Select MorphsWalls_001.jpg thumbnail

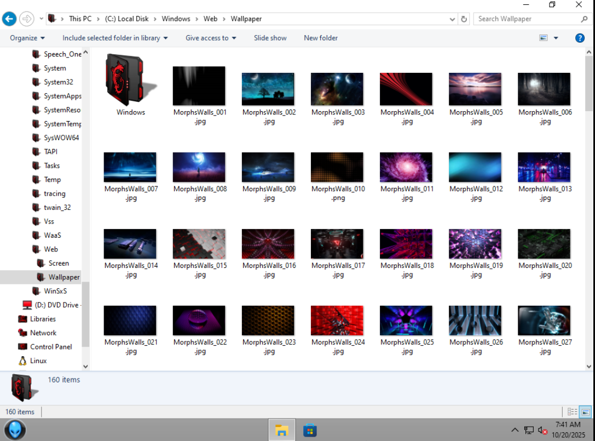tap(199, 86)
